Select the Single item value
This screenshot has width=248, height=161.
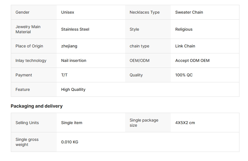point(72,123)
